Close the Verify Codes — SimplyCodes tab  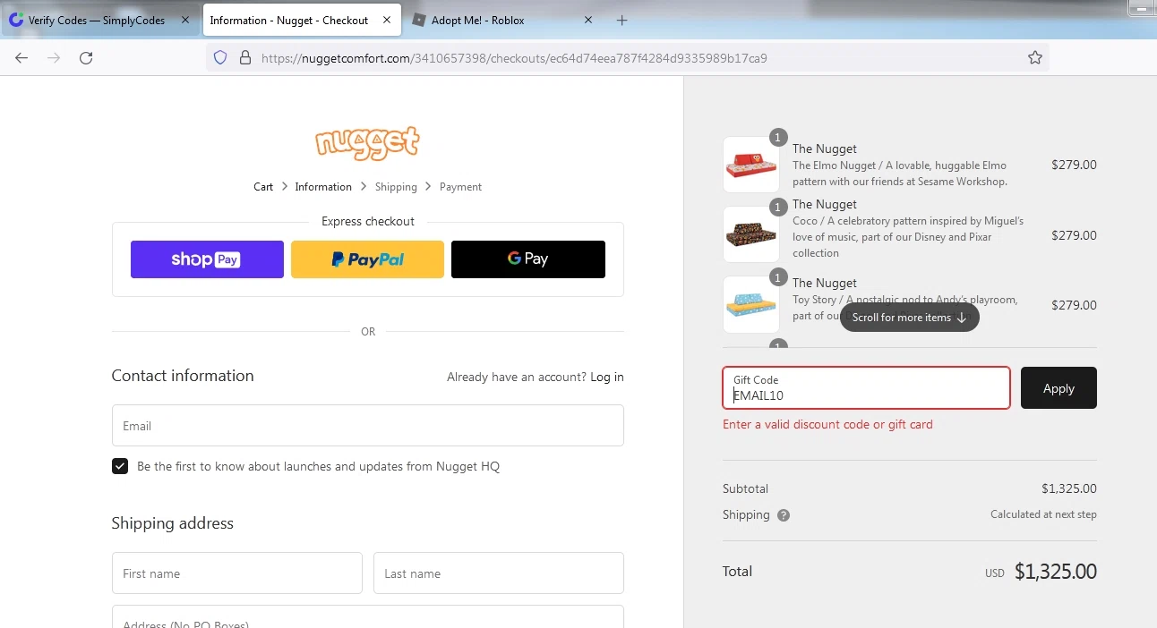(x=185, y=20)
